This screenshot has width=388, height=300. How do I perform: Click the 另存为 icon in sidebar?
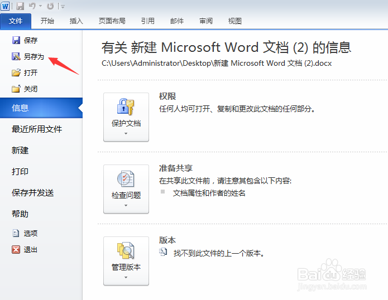[x=16, y=56]
